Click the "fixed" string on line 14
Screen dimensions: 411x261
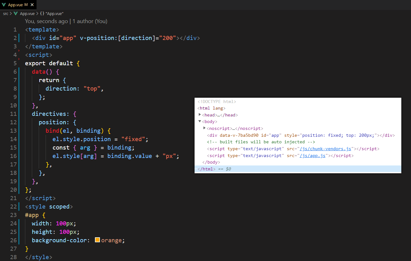point(133,139)
